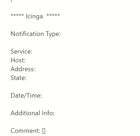Place cursor right after State: colon
Viewport: 140px width, 136px height.
26,78
